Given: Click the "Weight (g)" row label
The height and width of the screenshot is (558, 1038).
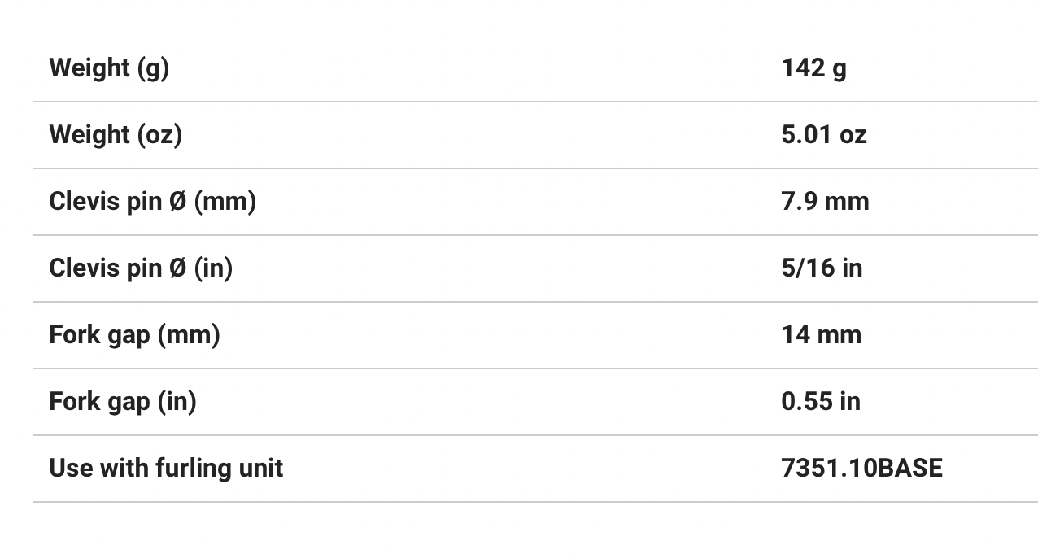Looking at the screenshot, I should (x=109, y=68).
